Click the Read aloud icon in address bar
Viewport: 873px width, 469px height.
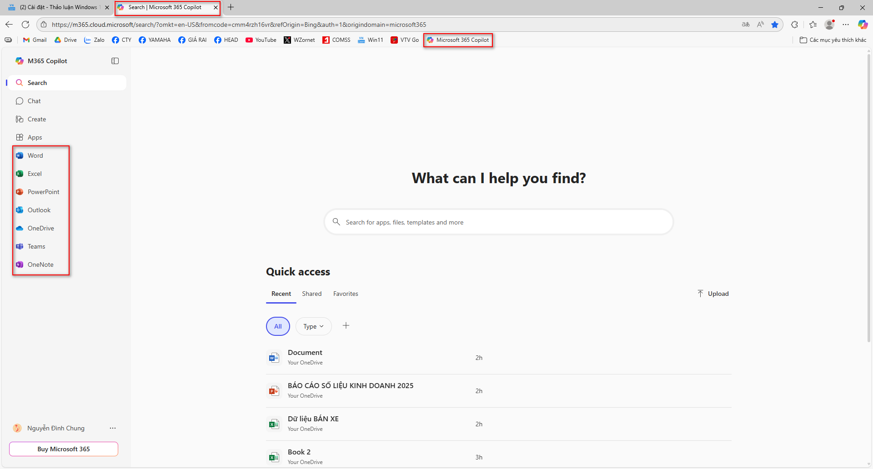[x=760, y=25]
